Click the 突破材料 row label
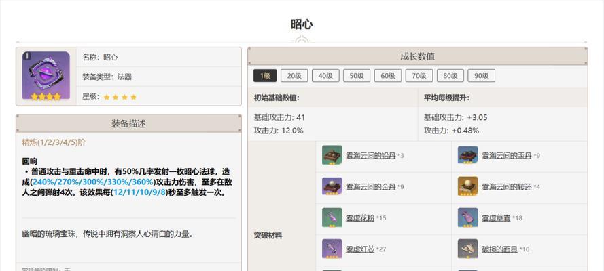 [x=268, y=236]
